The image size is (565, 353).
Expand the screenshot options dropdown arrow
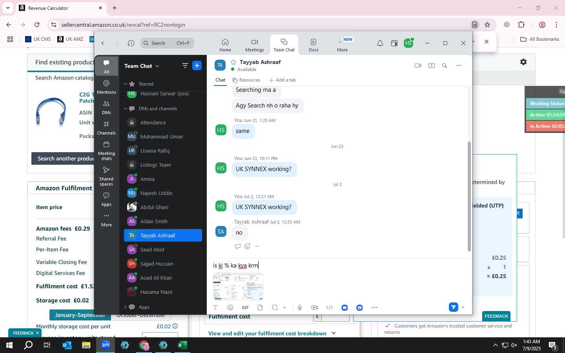284,308
